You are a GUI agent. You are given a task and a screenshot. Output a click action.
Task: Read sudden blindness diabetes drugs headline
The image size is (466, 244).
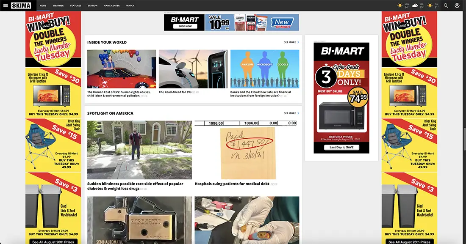[135, 186]
